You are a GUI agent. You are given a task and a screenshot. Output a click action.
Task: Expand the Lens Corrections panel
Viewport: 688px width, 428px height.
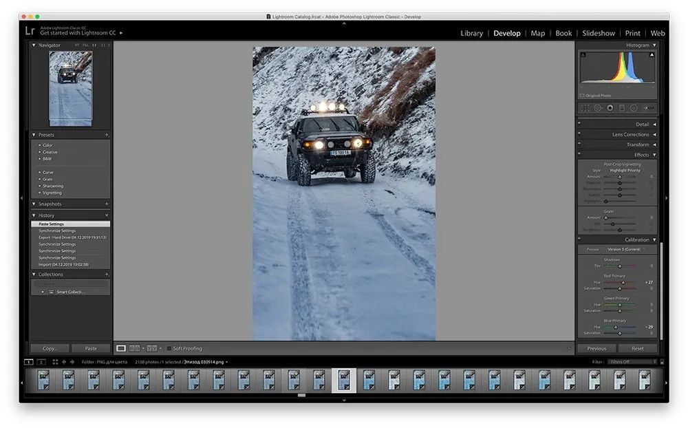pyautogui.click(x=654, y=135)
